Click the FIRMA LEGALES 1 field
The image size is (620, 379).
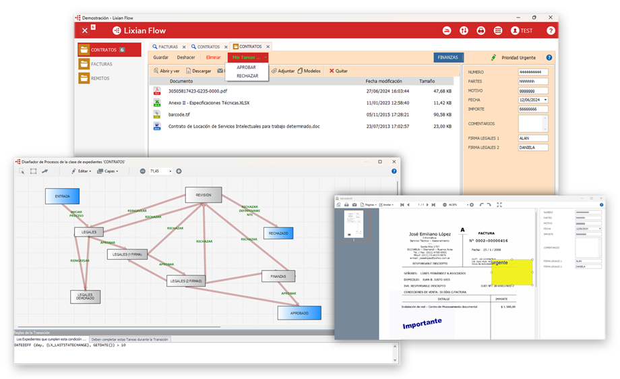(533, 138)
